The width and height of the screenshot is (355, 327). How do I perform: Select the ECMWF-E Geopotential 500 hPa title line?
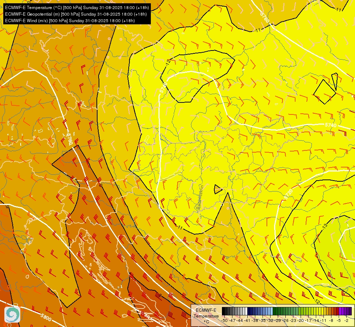coord(76,14)
